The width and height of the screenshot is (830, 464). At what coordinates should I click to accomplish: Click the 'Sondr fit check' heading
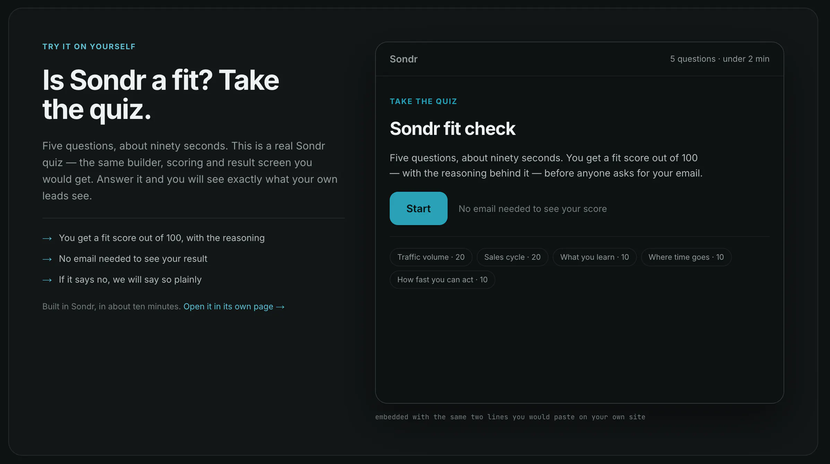coord(452,129)
